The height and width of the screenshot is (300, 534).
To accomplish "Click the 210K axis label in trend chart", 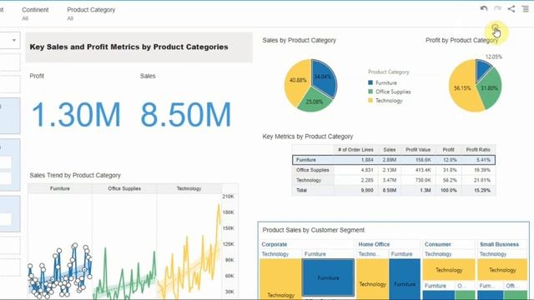I will [x=228, y=197].
